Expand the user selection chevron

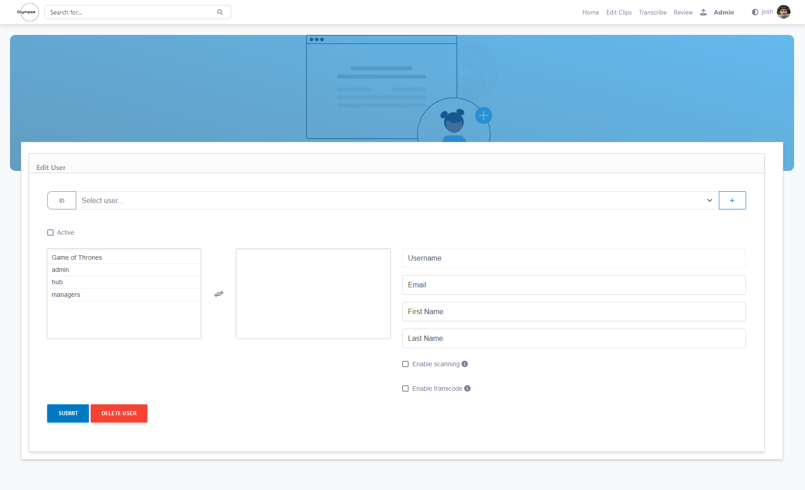coord(709,200)
